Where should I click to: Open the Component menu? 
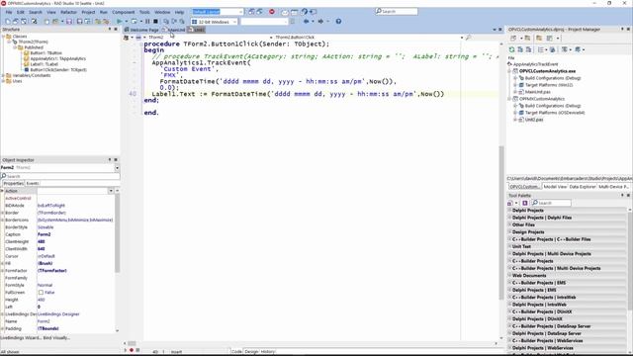click(x=123, y=12)
